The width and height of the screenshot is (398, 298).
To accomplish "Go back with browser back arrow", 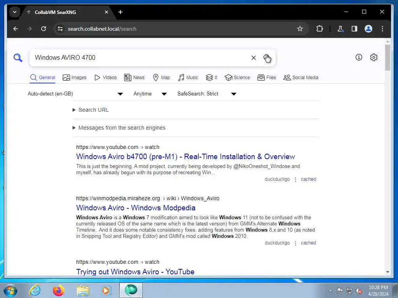I will (x=16, y=29).
